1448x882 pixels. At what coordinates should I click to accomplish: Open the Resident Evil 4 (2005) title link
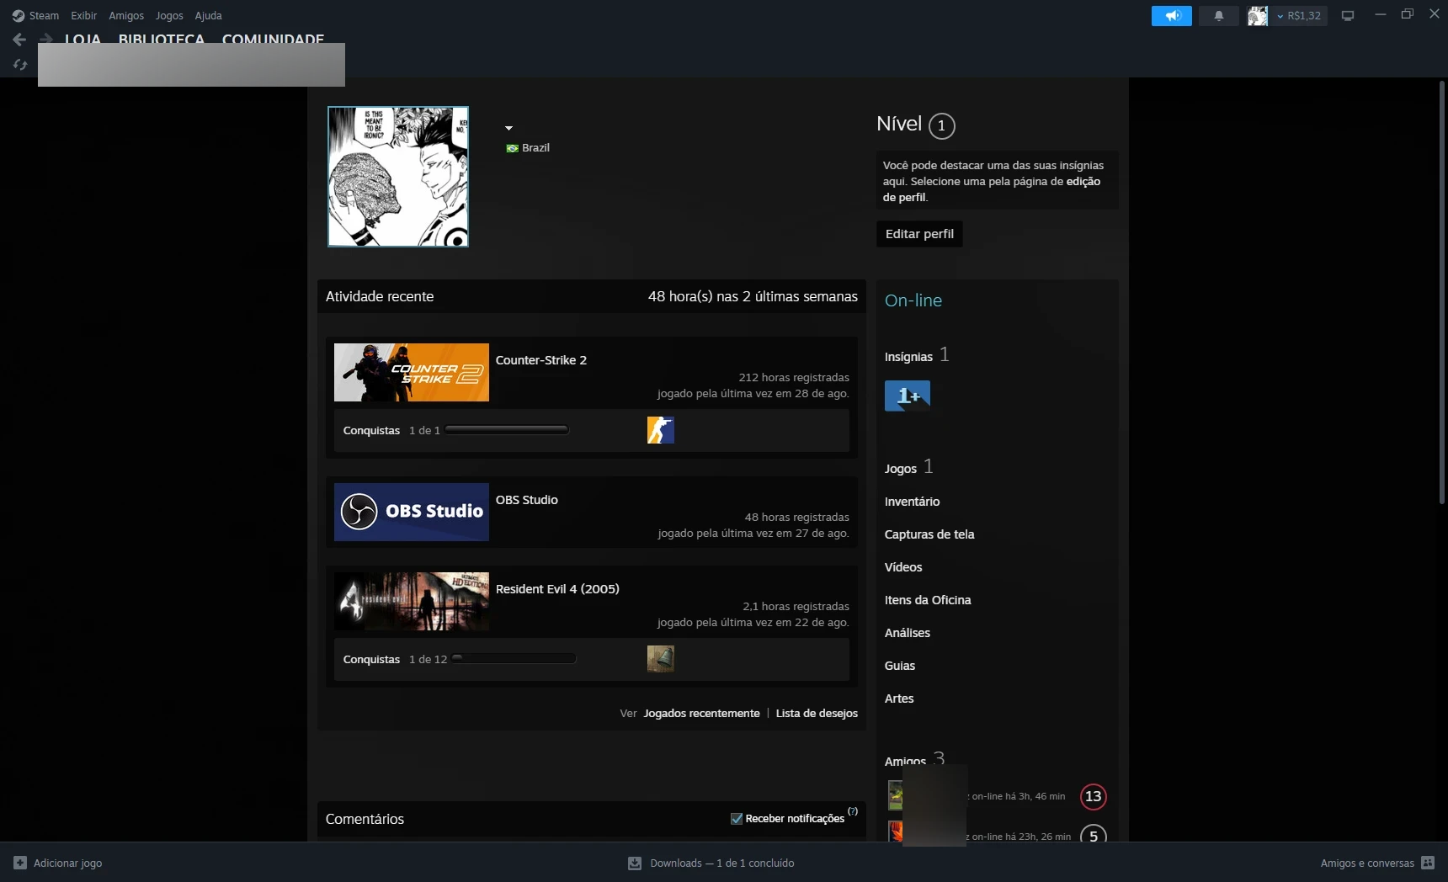point(557,589)
